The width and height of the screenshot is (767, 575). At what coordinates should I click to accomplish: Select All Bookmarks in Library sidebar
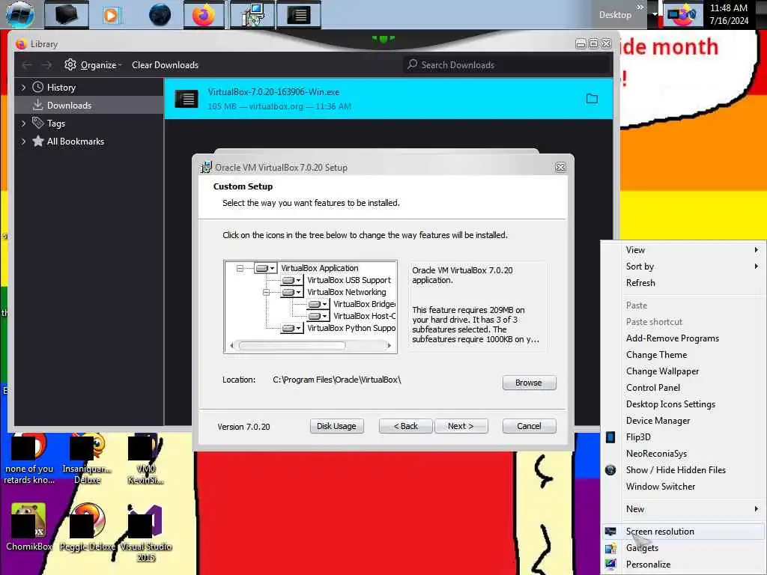pos(76,142)
